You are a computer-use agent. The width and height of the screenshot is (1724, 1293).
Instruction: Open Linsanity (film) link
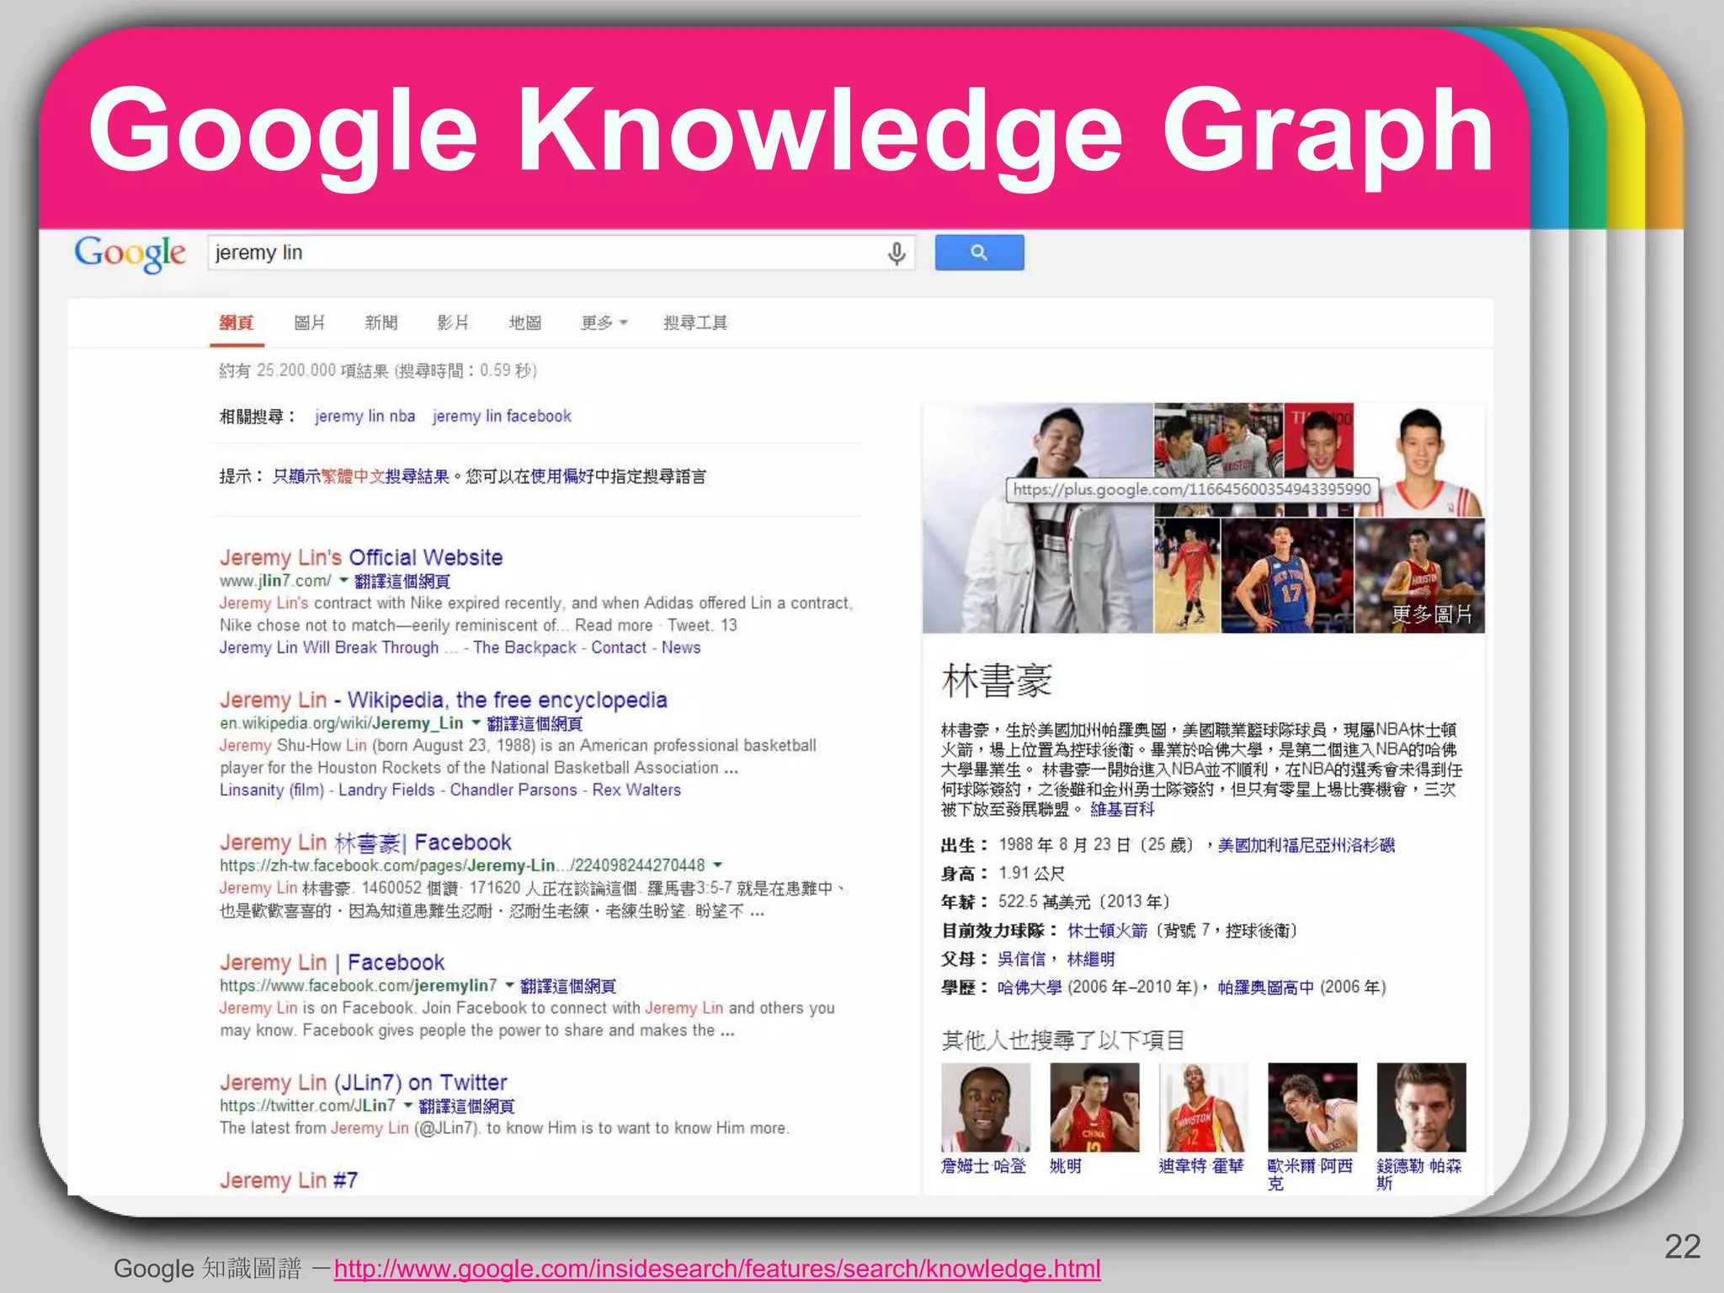coord(272,790)
